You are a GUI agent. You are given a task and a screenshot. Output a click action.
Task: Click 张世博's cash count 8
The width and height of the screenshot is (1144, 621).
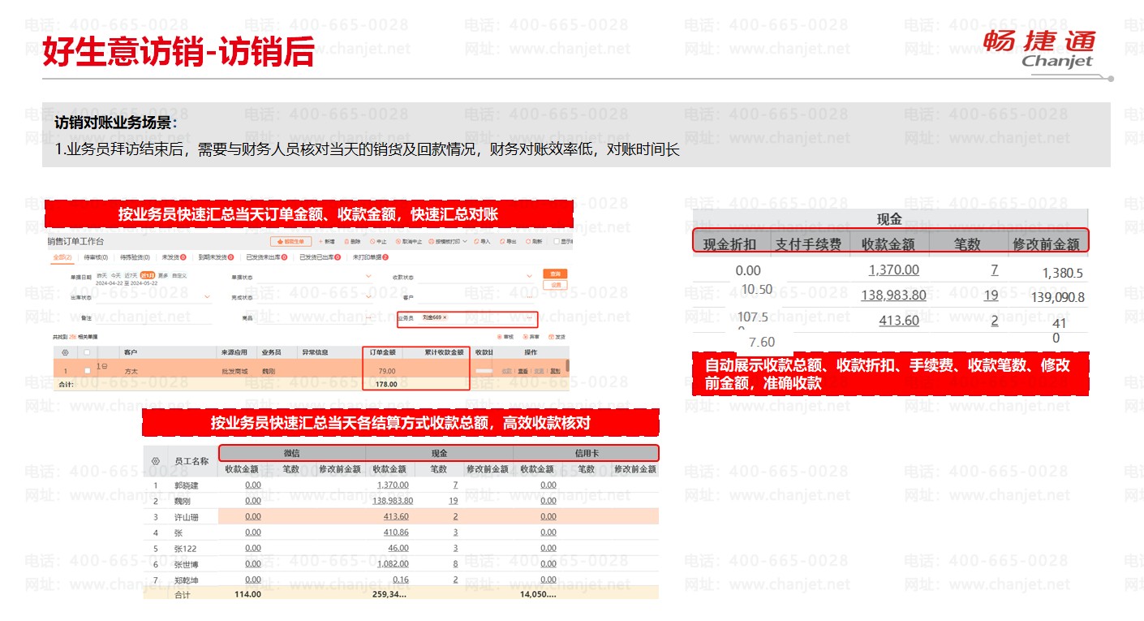[x=455, y=564]
